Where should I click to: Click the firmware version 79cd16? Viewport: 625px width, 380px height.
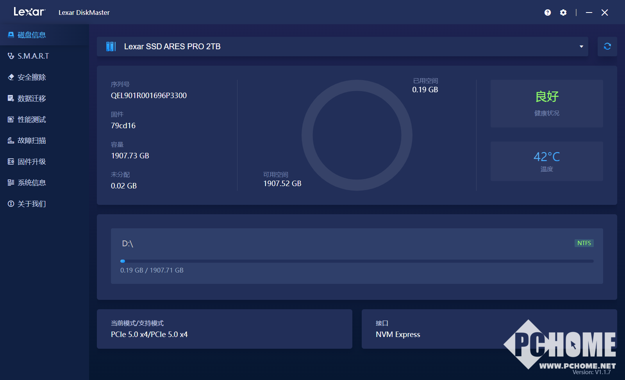pos(123,125)
